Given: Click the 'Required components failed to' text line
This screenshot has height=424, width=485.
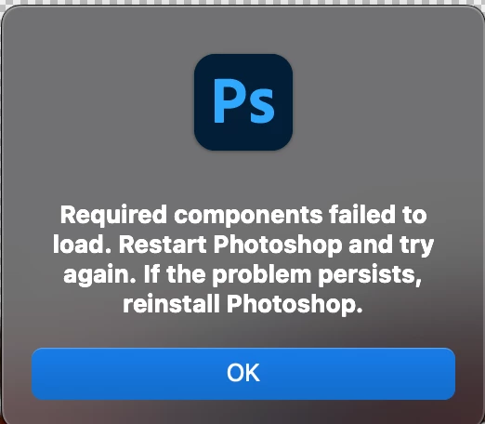Looking at the screenshot, I should pyautogui.click(x=243, y=216).
